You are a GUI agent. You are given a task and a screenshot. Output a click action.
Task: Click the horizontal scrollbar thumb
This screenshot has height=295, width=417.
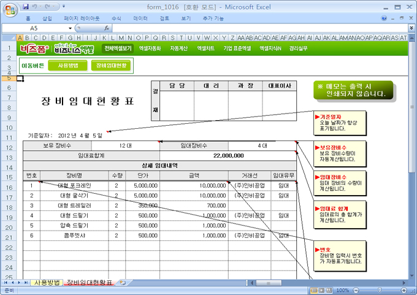[269, 283]
